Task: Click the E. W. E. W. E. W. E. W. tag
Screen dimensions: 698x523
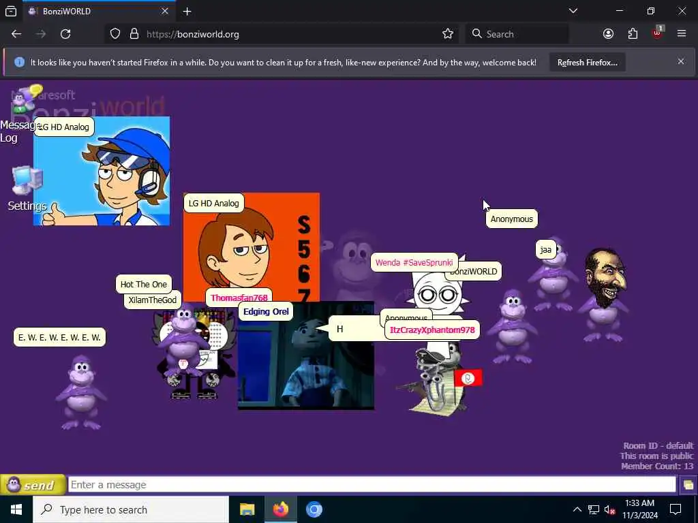Action: 59,338
